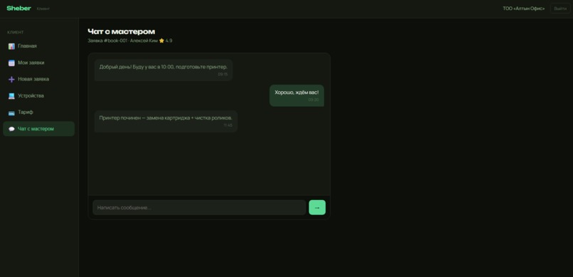Focus the Написать сообщение input field
573x277 pixels.
pos(199,207)
